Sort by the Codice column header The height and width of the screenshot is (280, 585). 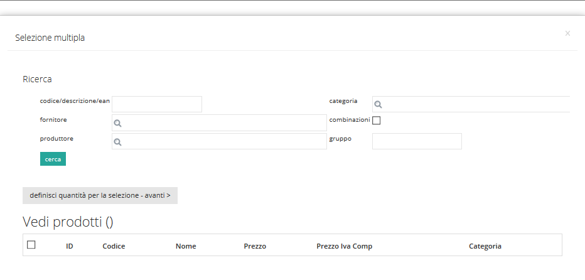(x=114, y=246)
